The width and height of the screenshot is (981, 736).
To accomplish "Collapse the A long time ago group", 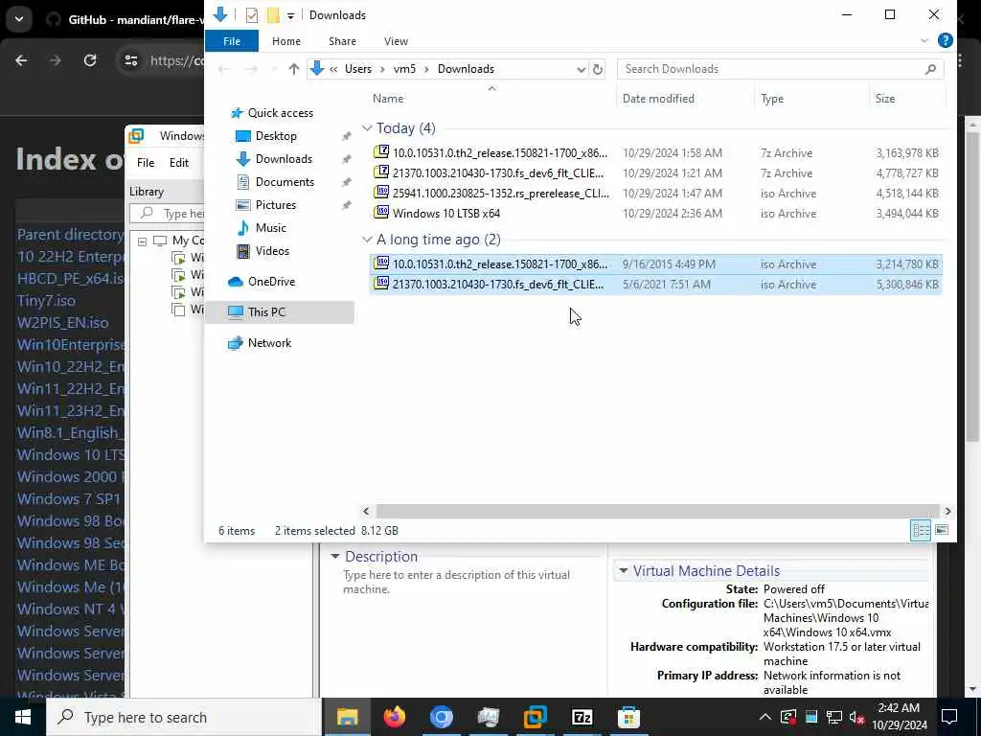I will click(x=367, y=240).
